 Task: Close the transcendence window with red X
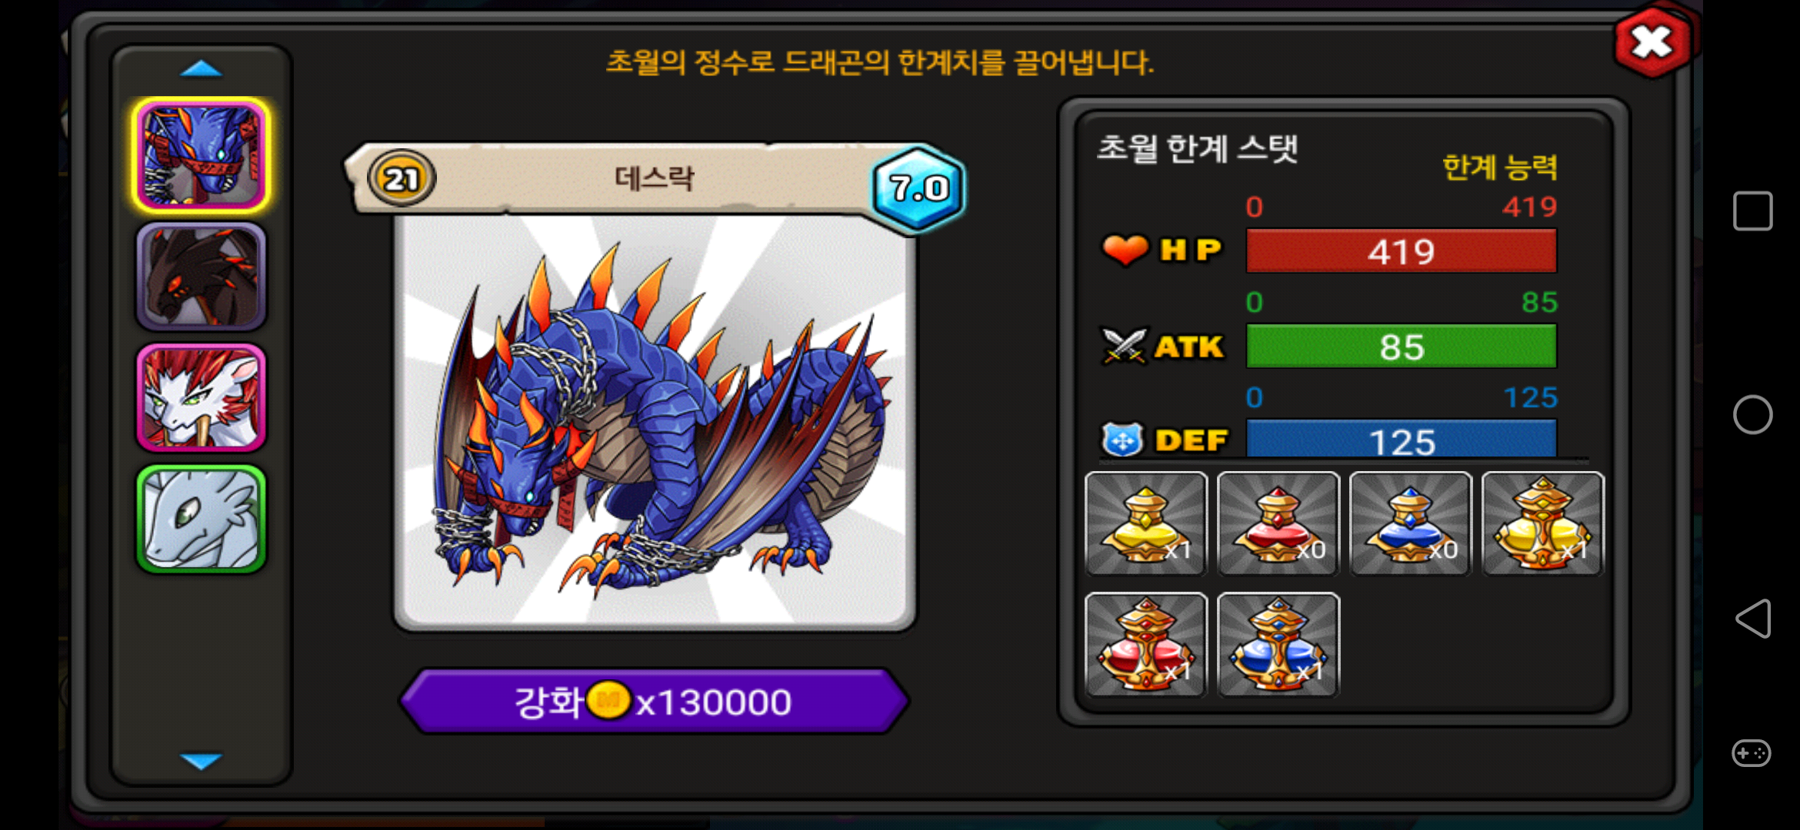click(x=1652, y=42)
